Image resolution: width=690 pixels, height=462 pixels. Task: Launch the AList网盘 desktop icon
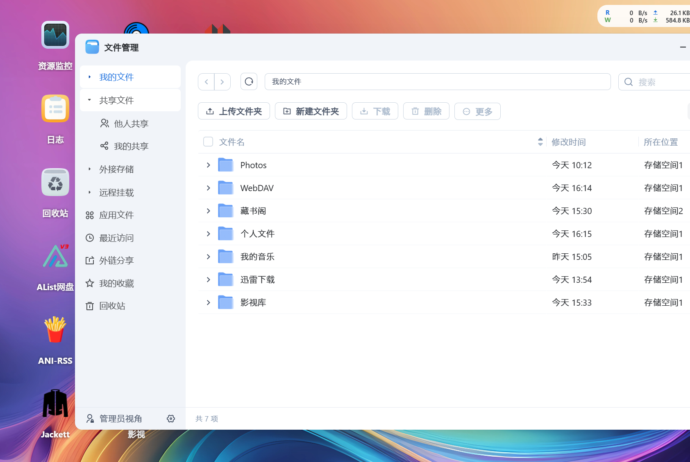[x=55, y=257]
